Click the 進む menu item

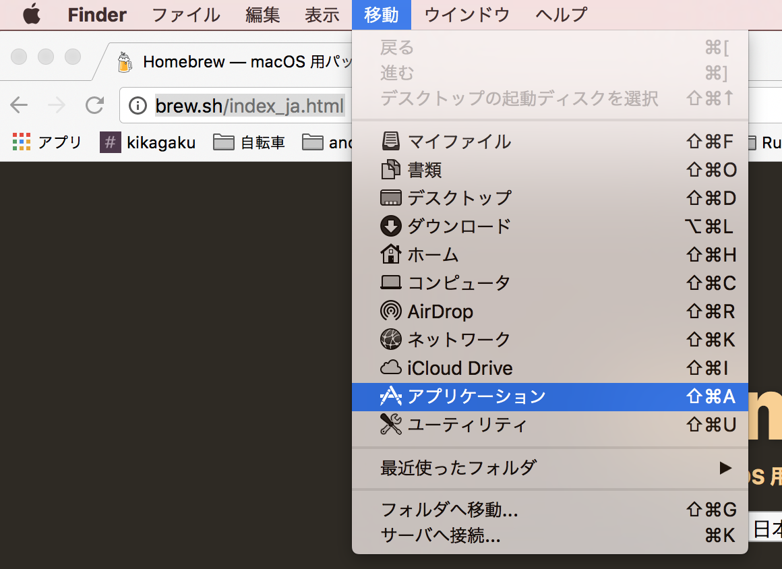tap(550, 73)
